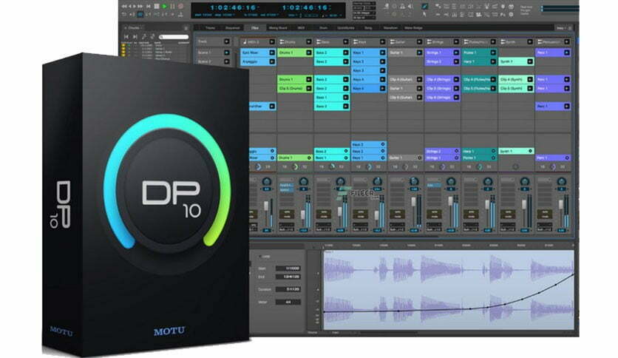The image size is (618, 358).
Task: Select the Clips tab
Action: [x=255, y=28]
